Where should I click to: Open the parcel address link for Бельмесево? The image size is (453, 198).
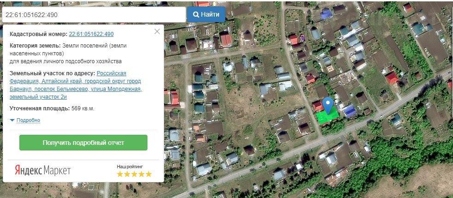[76, 85]
